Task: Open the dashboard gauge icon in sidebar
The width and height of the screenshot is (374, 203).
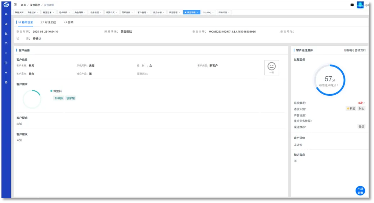Action: point(6,14)
